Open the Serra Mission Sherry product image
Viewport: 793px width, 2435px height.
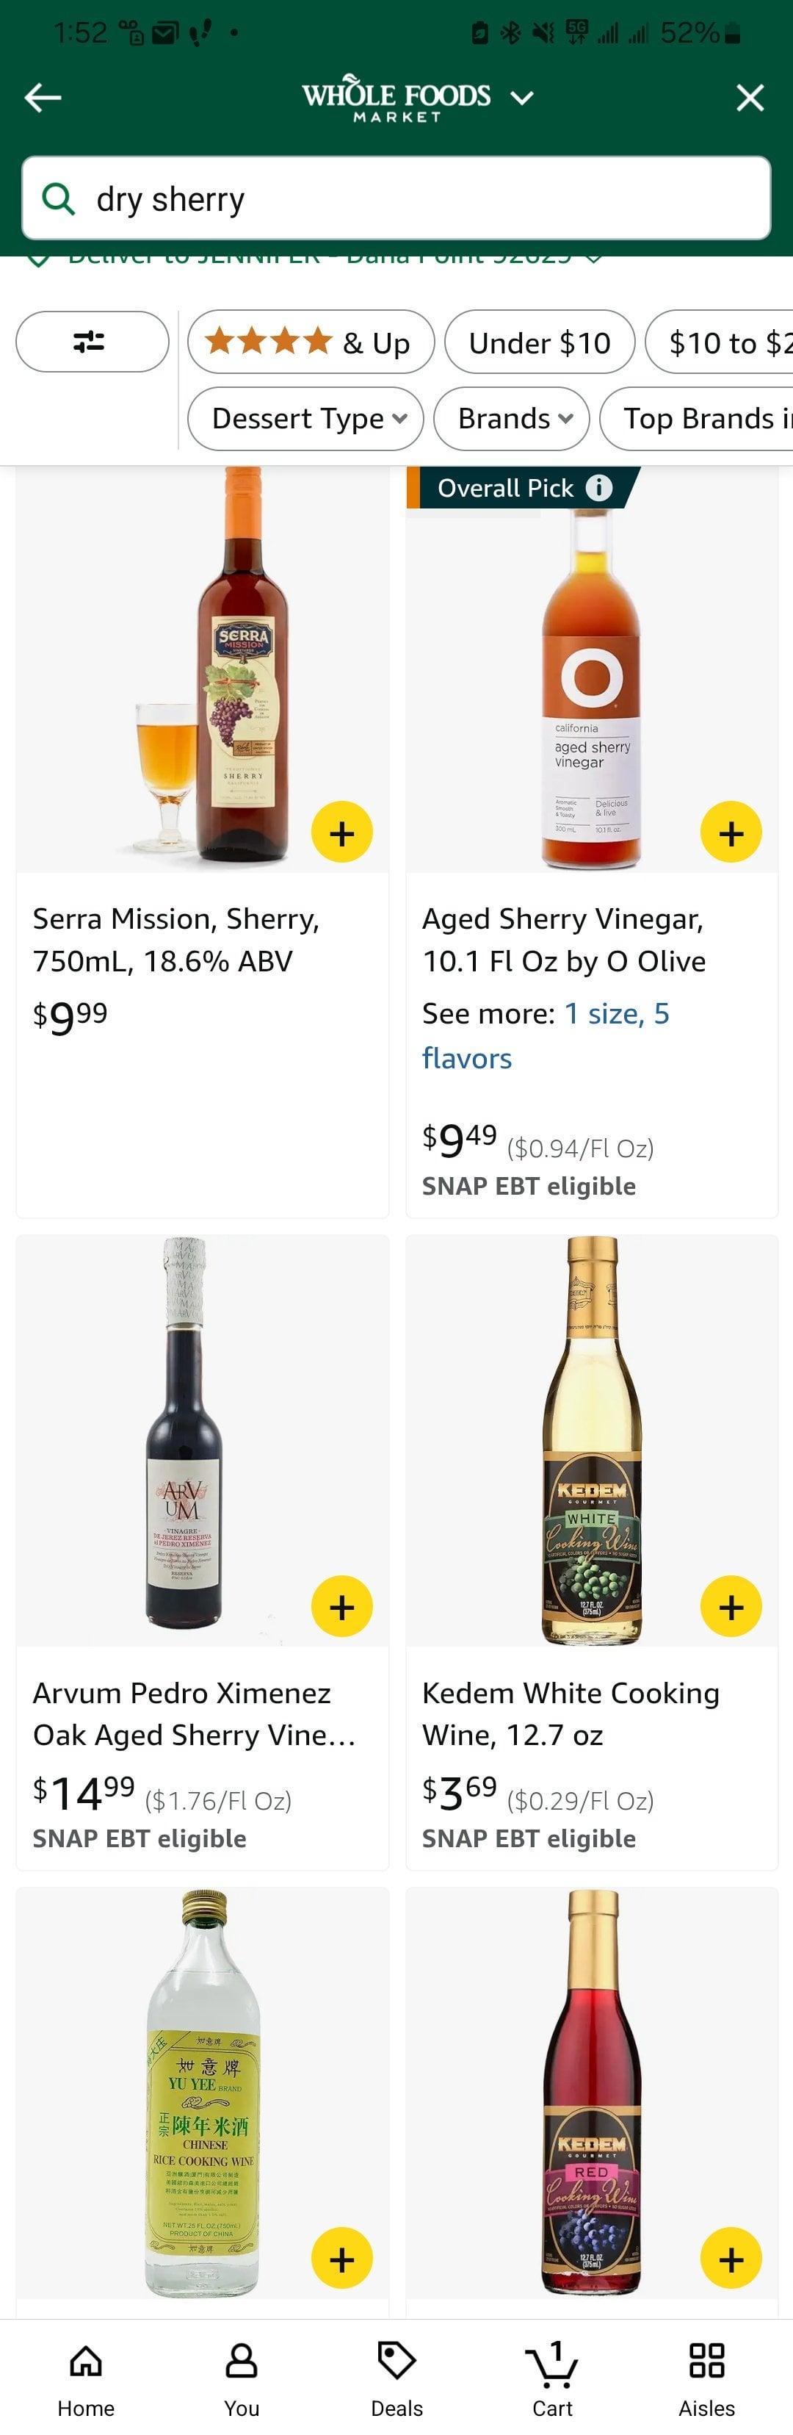click(202, 669)
